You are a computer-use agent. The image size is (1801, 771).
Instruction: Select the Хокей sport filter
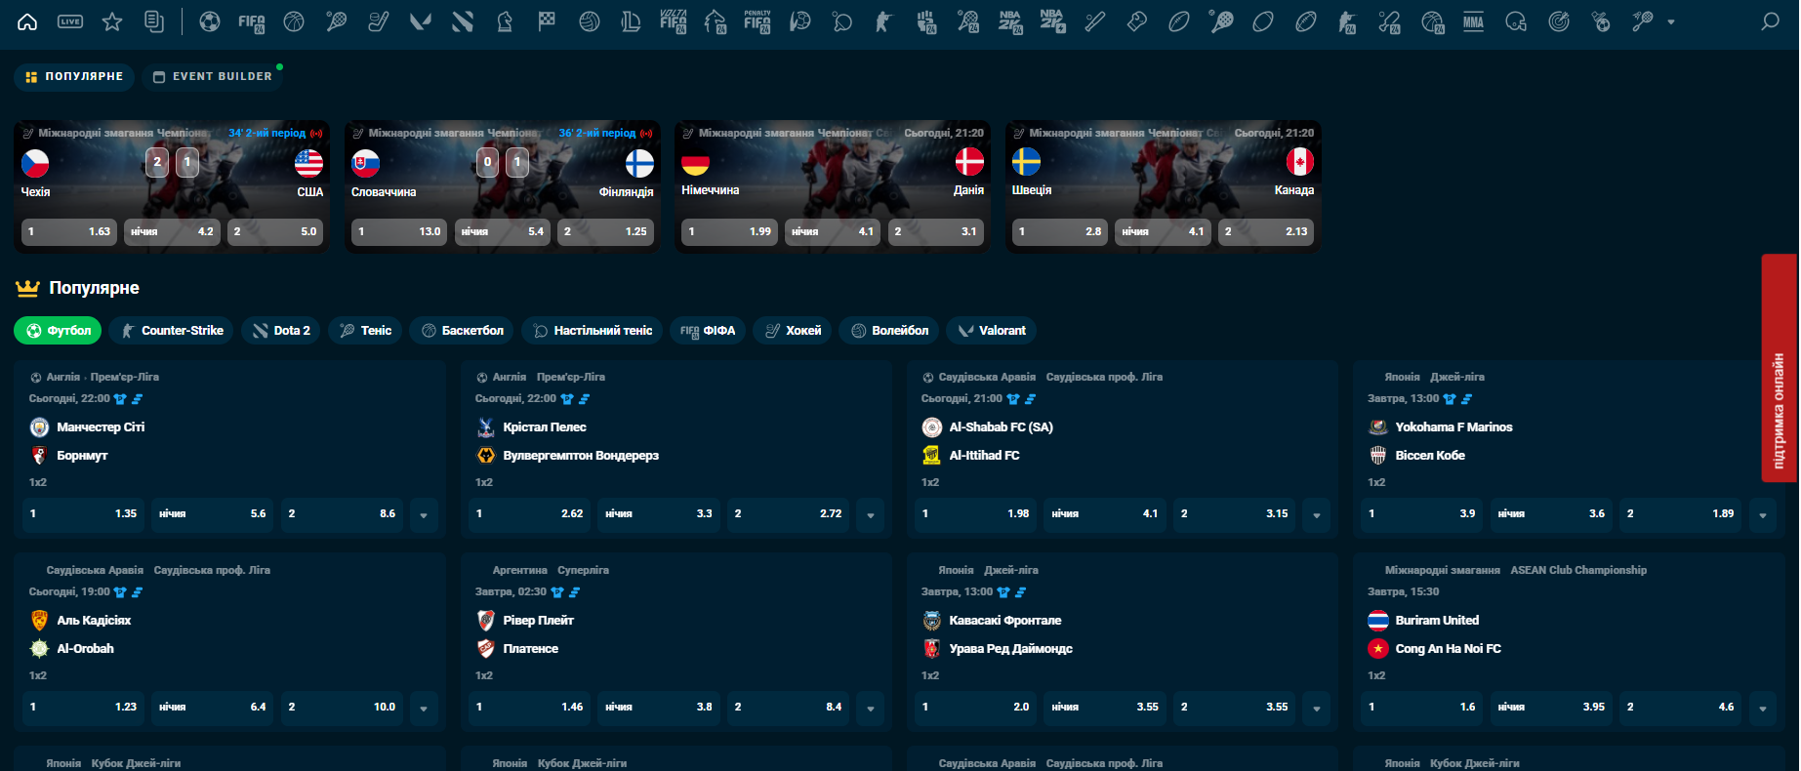(792, 331)
